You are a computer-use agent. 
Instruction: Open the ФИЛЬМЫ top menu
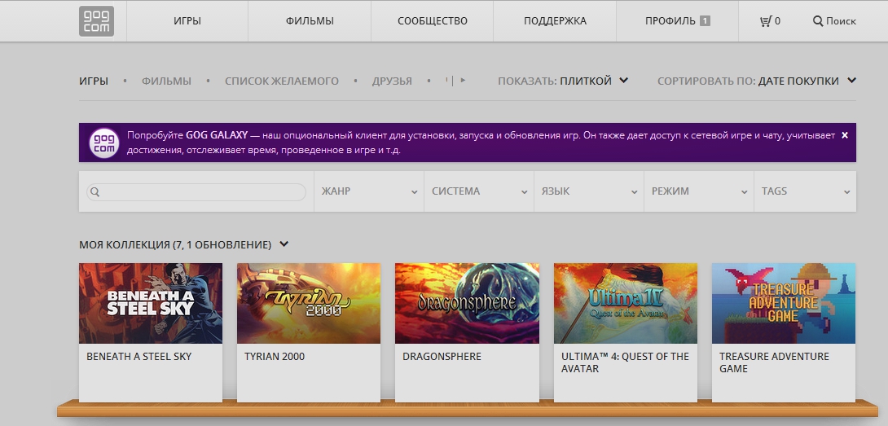click(310, 21)
